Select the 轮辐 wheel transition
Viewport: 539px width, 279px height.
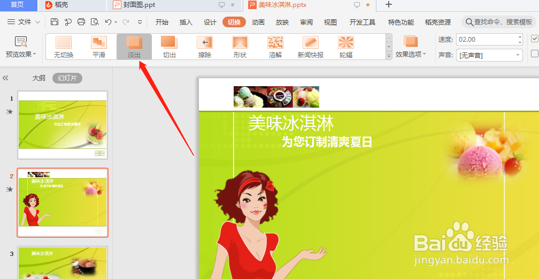pyautogui.click(x=346, y=47)
